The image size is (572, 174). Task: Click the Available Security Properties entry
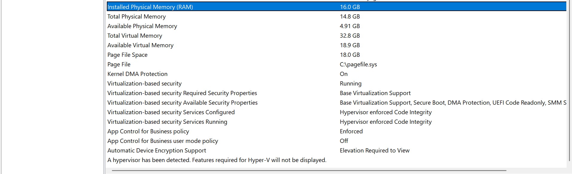(x=182, y=103)
